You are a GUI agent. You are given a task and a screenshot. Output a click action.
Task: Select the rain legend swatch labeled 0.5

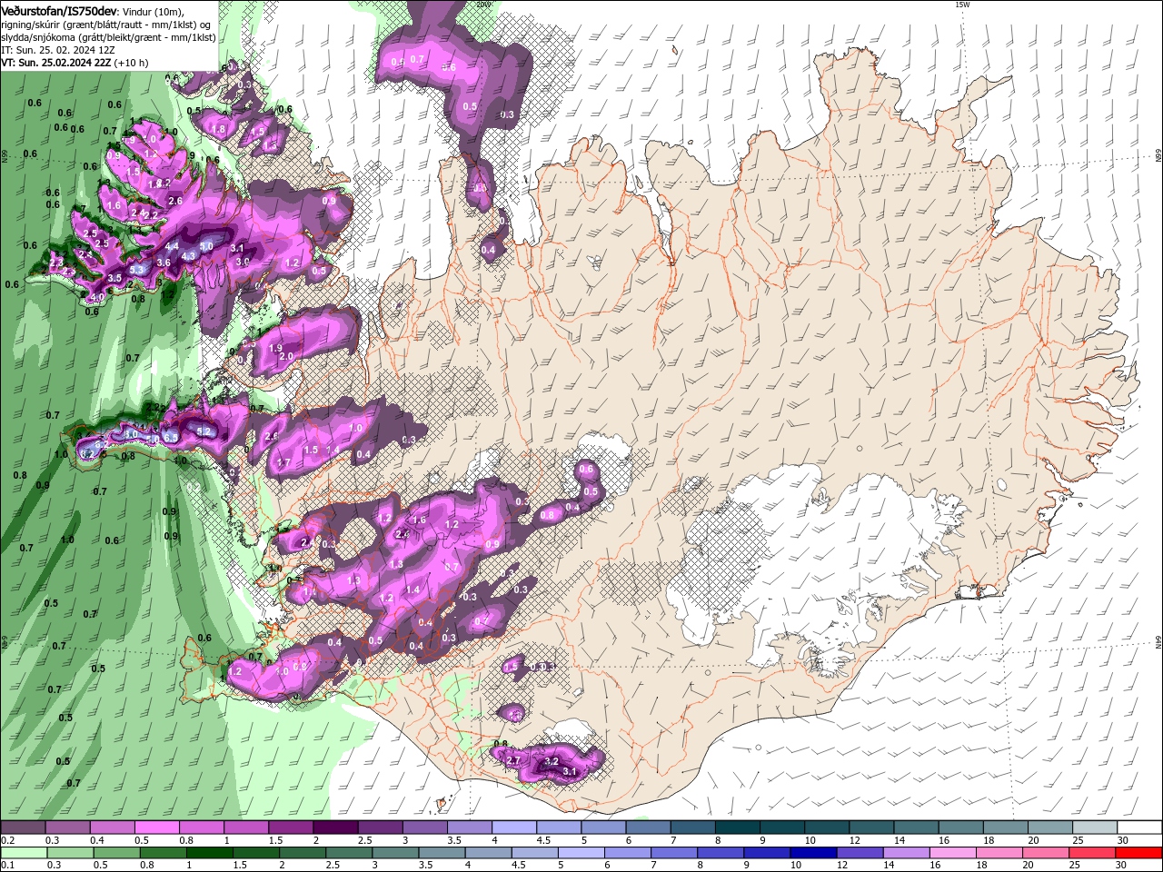pos(118,853)
